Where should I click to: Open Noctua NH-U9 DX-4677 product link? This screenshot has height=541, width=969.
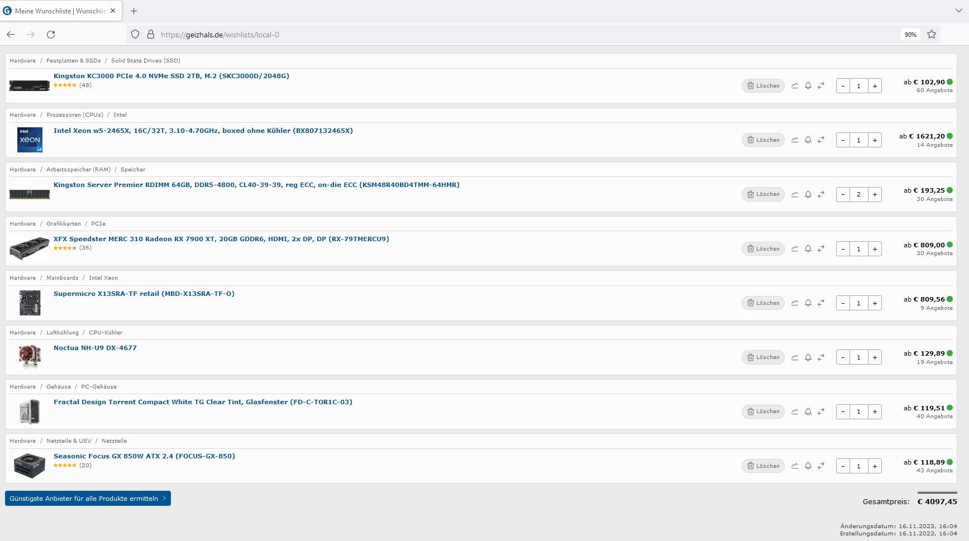[95, 348]
